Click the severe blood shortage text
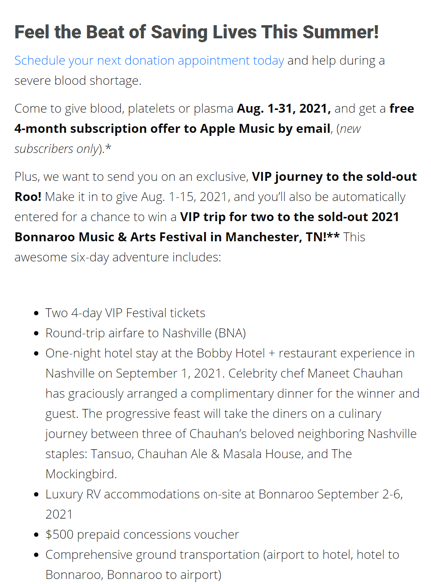 78,81
